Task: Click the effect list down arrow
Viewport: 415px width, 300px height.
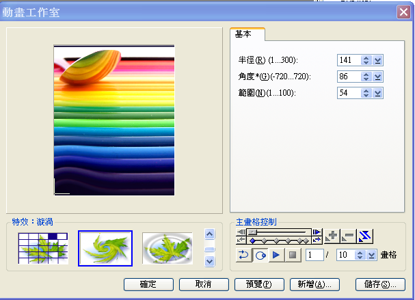Action: point(210,262)
